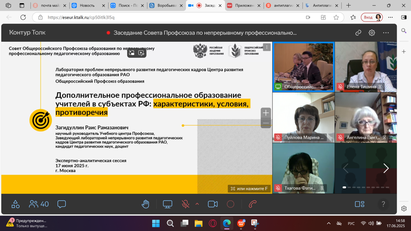Start screen sharing from the toolbar
This screenshot has width=411, height=231.
167,204
